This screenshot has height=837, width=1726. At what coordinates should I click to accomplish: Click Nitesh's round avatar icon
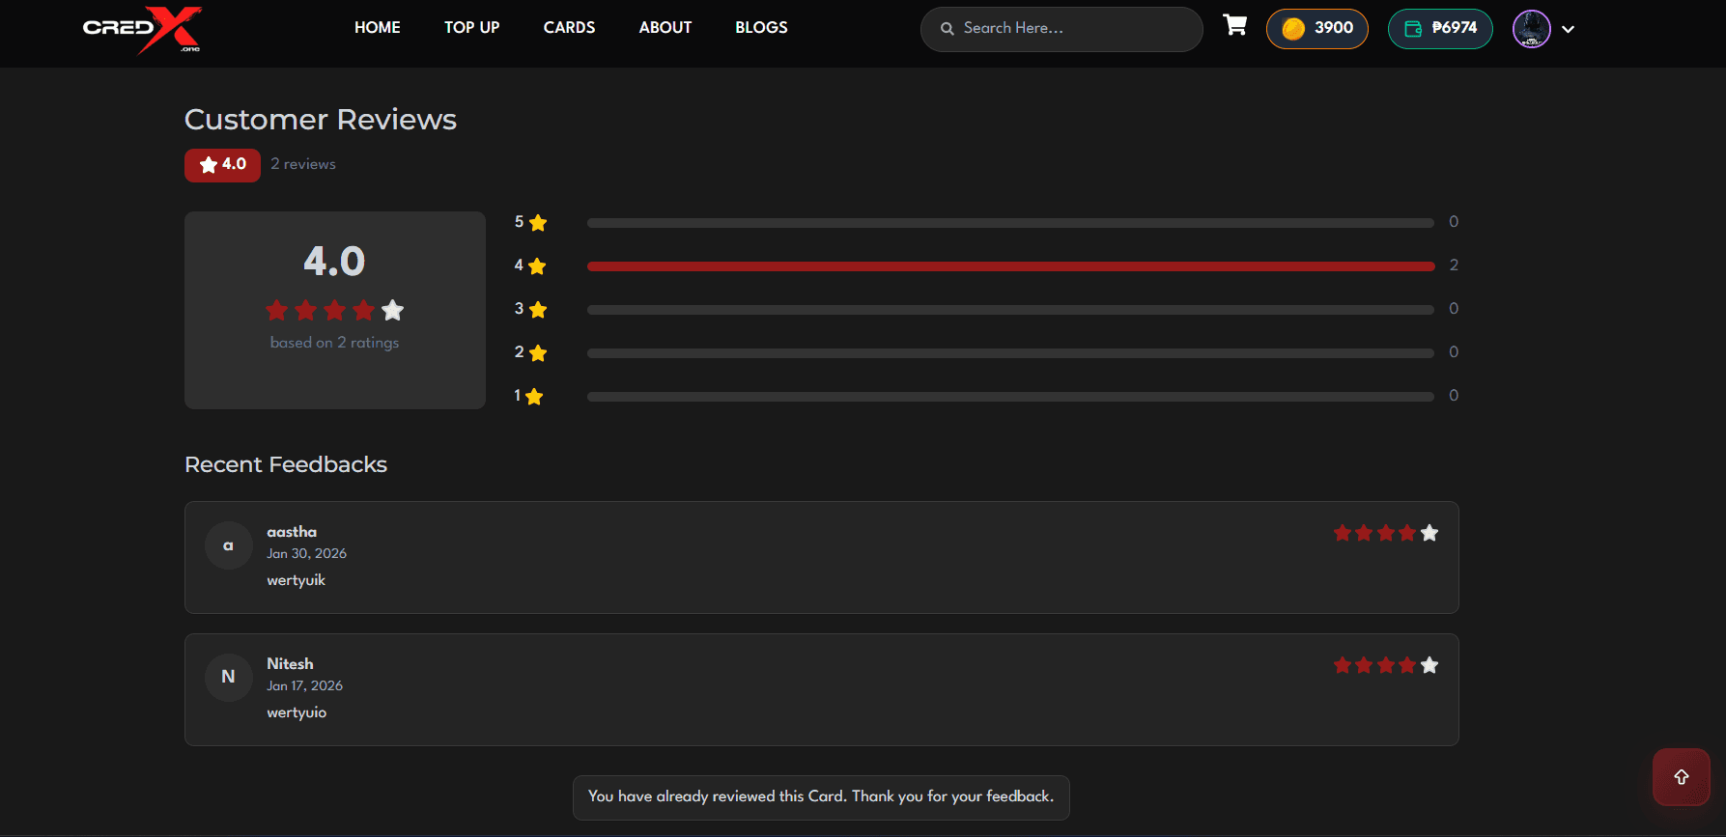coord(228,677)
